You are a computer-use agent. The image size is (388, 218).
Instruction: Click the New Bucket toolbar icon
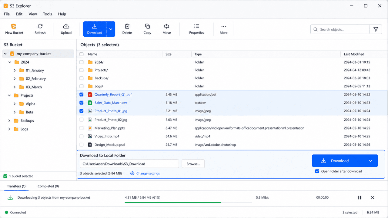coord(14,26)
